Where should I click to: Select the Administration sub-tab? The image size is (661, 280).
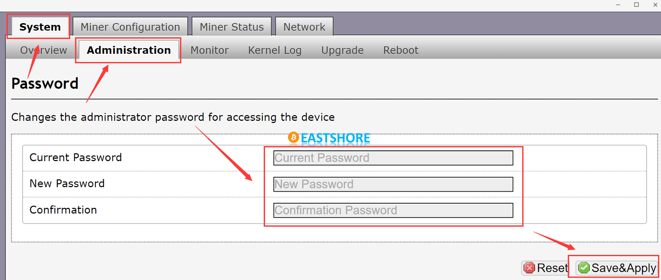coord(129,50)
